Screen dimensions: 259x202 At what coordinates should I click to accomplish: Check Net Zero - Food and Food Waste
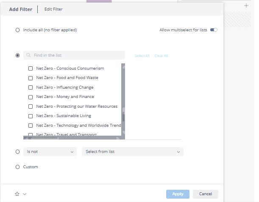tap(31, 78)
